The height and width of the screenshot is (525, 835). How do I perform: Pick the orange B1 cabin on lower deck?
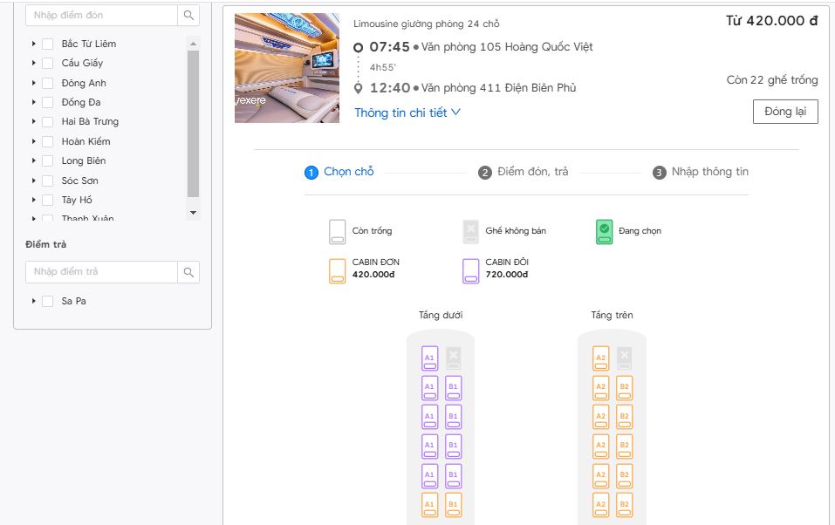pyautogui.click(x=453, y=506)
